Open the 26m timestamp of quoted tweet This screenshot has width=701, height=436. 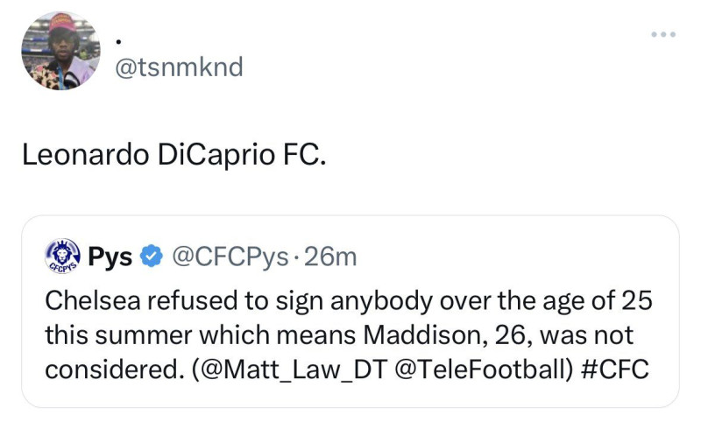point(330,257)
